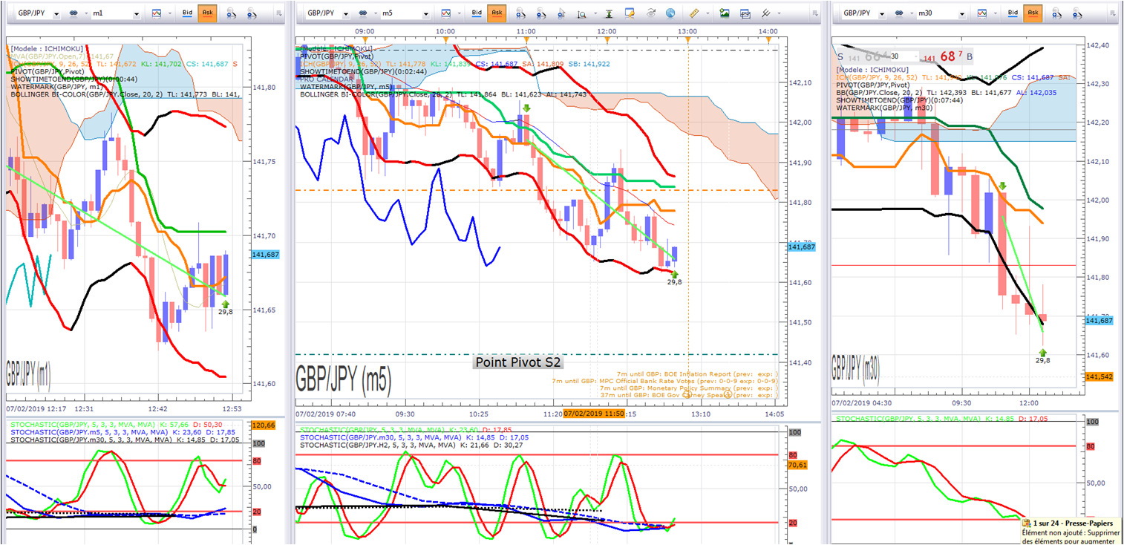Click 'PRO CALENDAR' indicator label in m5 chart
Viewport: 1124px width, 545px height.
pos(327,79)
